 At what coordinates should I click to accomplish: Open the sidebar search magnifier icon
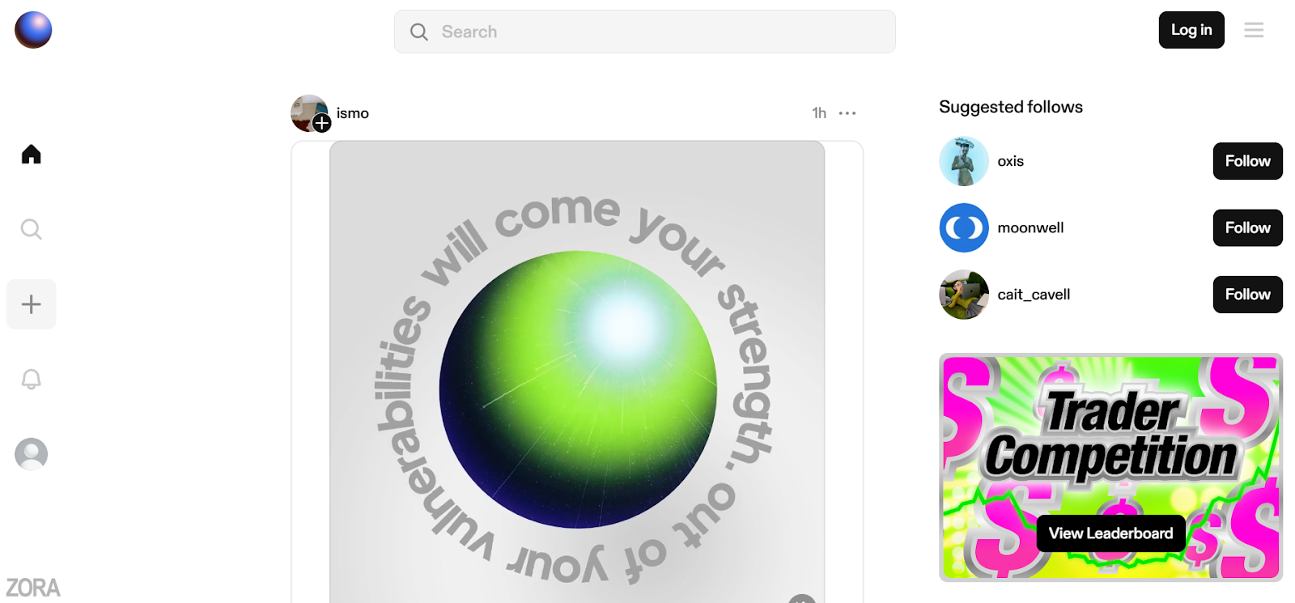pyautogui.click(x=32, y=229)
